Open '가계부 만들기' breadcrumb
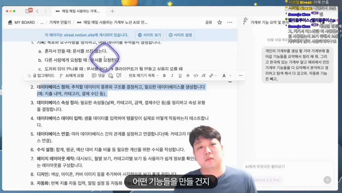The image size is (342, 193). pyautogui.click(x=60, y=22)
